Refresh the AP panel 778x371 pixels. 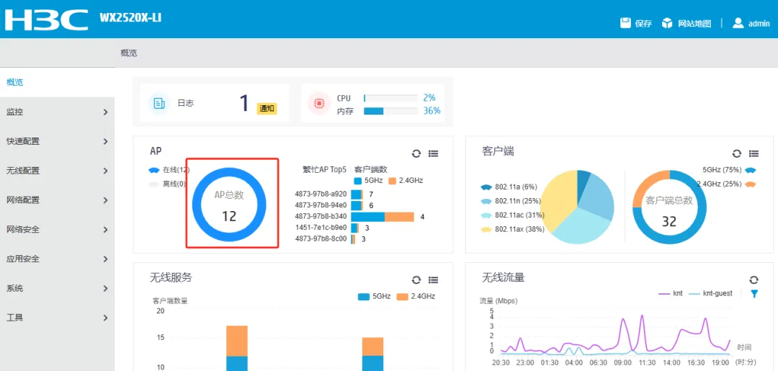point(416,153)
